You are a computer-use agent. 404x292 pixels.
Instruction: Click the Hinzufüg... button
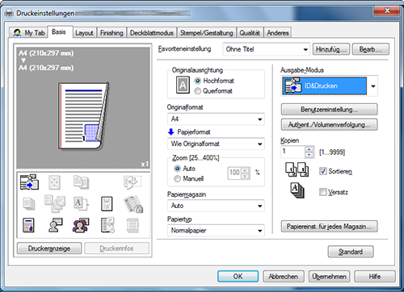point(331,49)
